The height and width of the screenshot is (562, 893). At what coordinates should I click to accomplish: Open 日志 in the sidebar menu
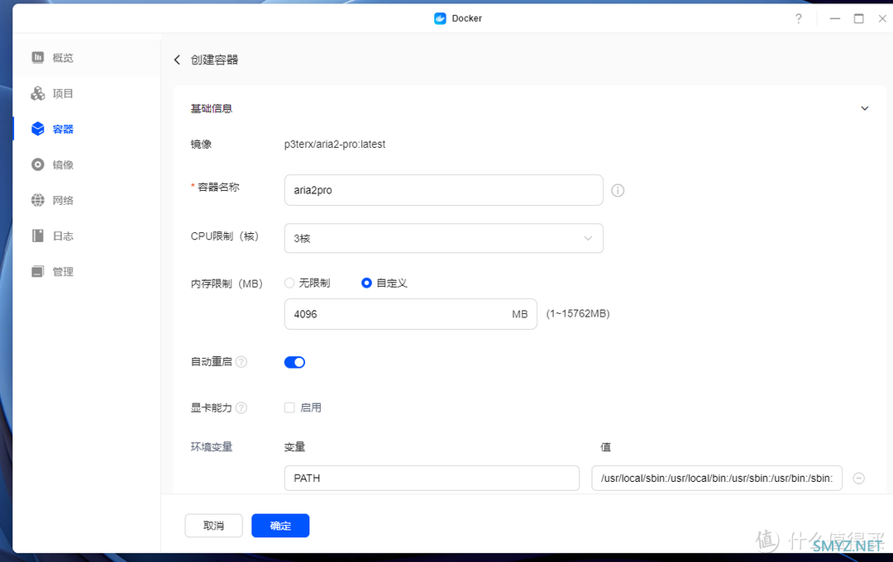click(87, 236)
